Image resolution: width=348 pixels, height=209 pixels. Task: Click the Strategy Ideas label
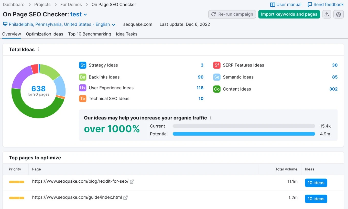[103, 65]
